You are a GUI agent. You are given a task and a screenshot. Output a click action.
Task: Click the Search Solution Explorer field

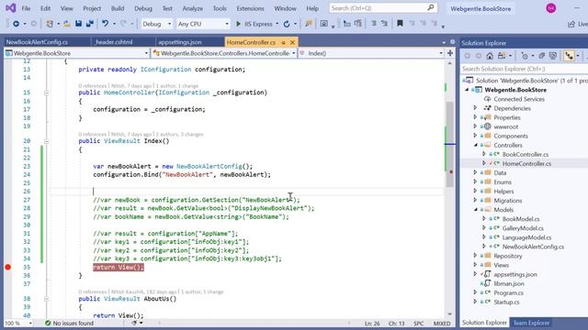[x=524, y=69]
